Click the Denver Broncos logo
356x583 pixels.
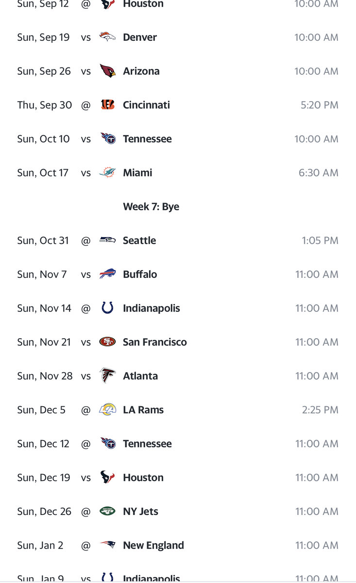click(107, 37)
